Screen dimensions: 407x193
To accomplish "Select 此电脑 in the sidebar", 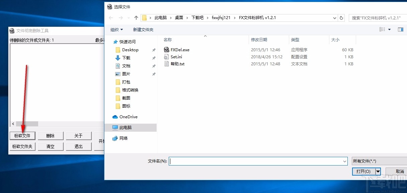I will coord(127,127).
